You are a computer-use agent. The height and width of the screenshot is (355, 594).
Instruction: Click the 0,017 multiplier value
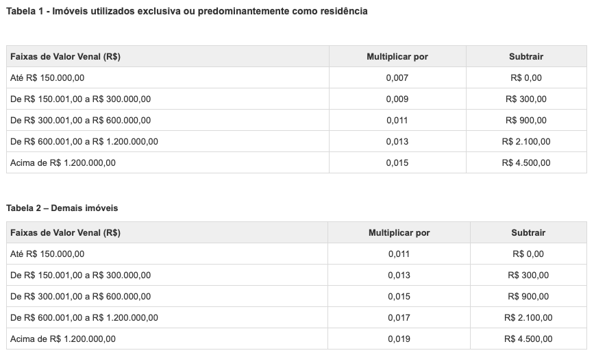coord(399,317)
